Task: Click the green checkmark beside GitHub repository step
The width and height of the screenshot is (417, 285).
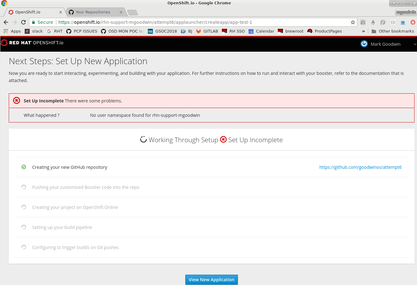Action: [24, 167]
